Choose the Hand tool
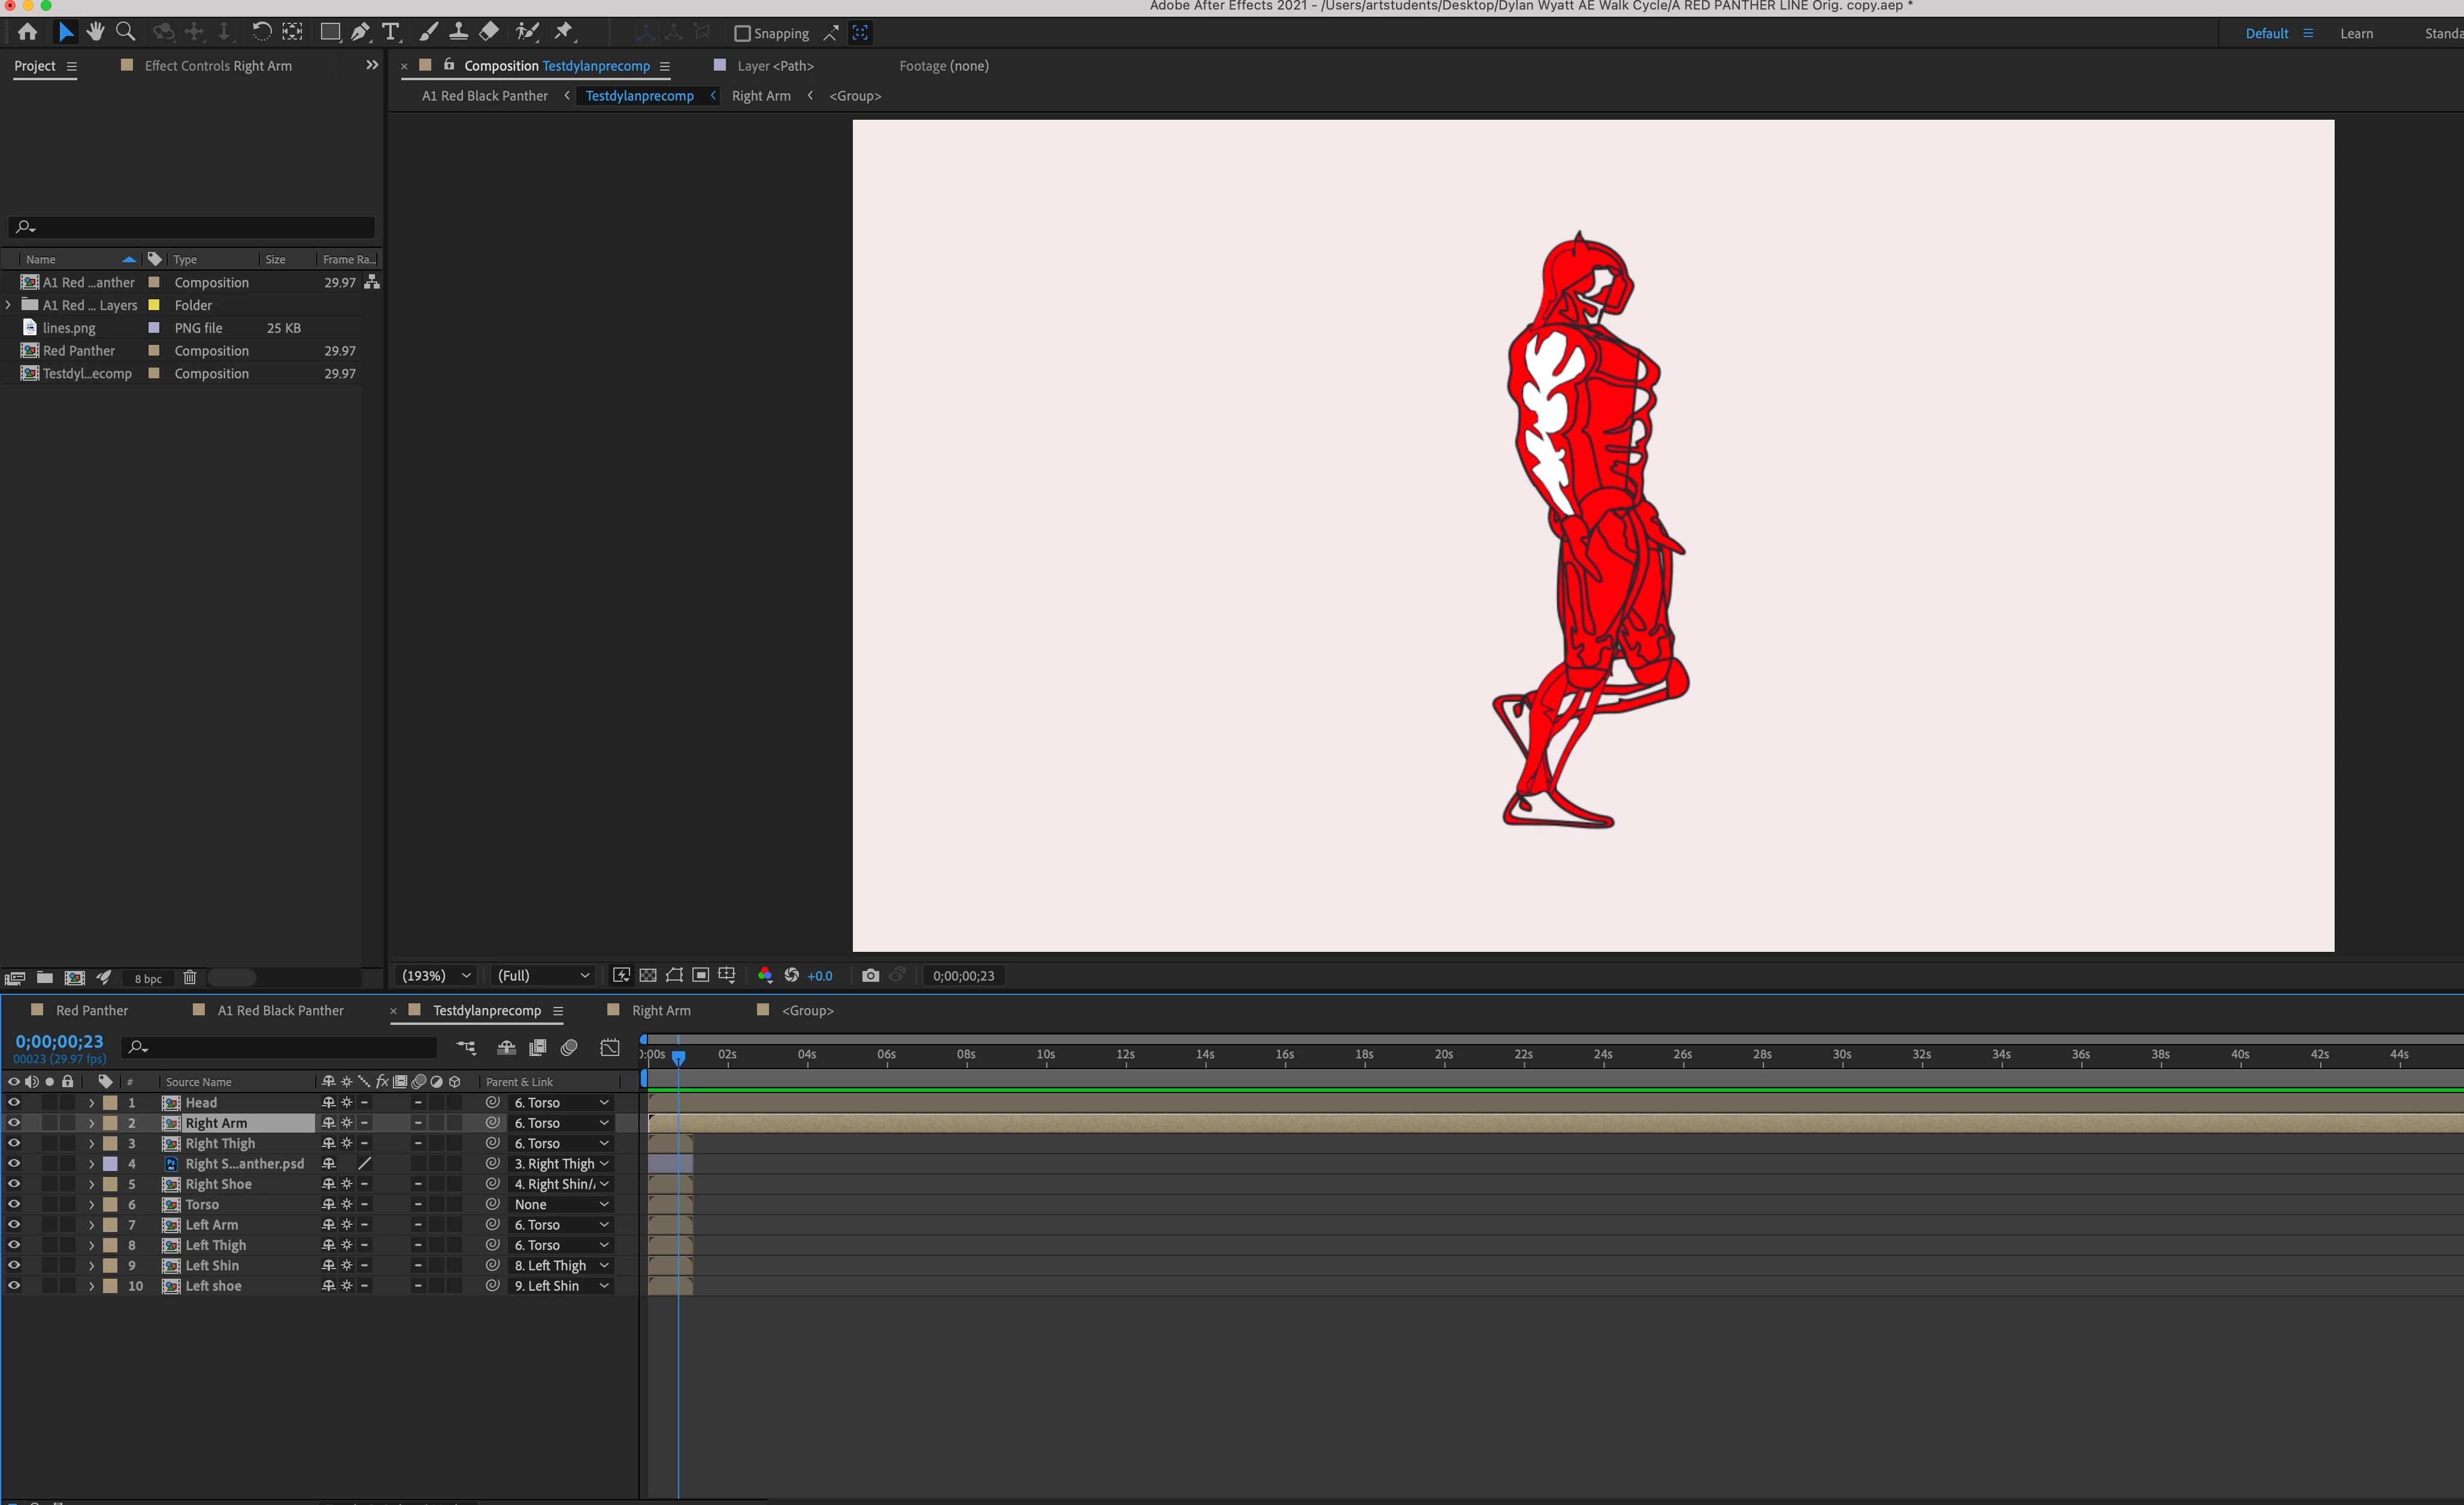Viewport: 2464px width, 1505px height. pyautogui.click(x=95, y=32)
